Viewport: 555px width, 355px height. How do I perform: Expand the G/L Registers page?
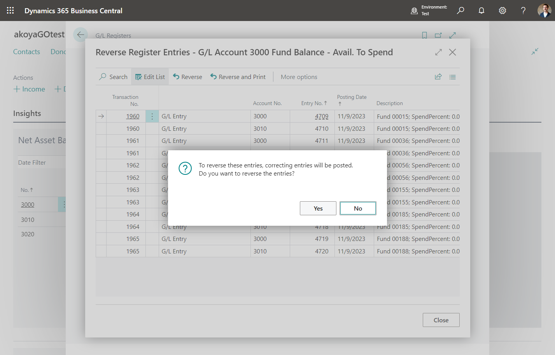coord(452,35)
